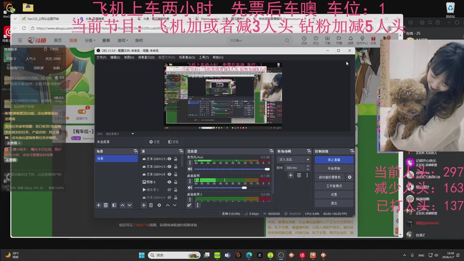Viewport: 464px width, 261px height.
Task: Open OBS 工具(T) menu
Action: point(204,57)
